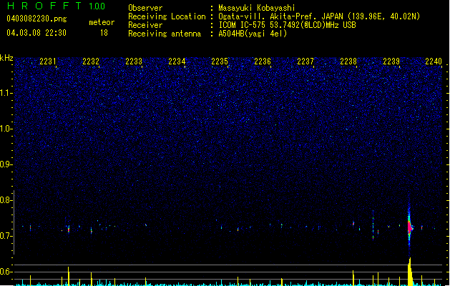Click the 2234 time marker
The height and width of the screenshot is (286, 450).
[177, 61]
